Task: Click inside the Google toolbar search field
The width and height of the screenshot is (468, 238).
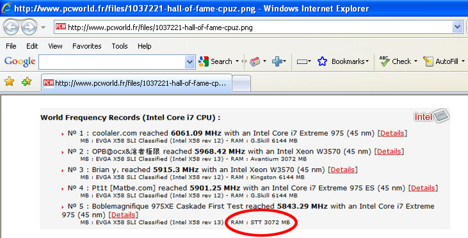Action: [x=112, y=62]
